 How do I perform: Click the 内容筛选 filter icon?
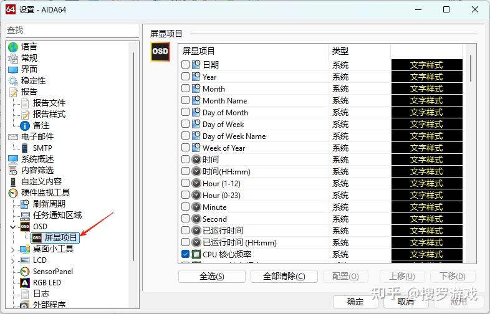coord(13,171)
